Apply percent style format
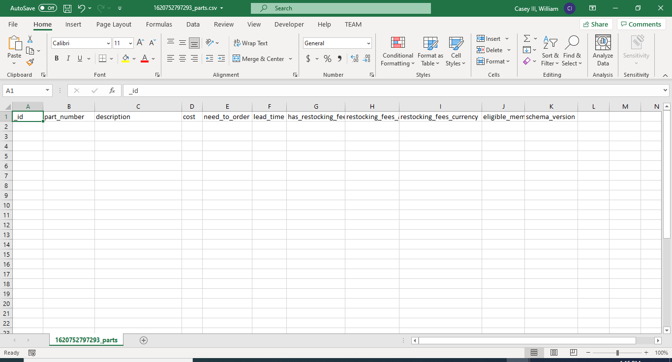Viewport: 672px width, 362px height. pos(327,59)
